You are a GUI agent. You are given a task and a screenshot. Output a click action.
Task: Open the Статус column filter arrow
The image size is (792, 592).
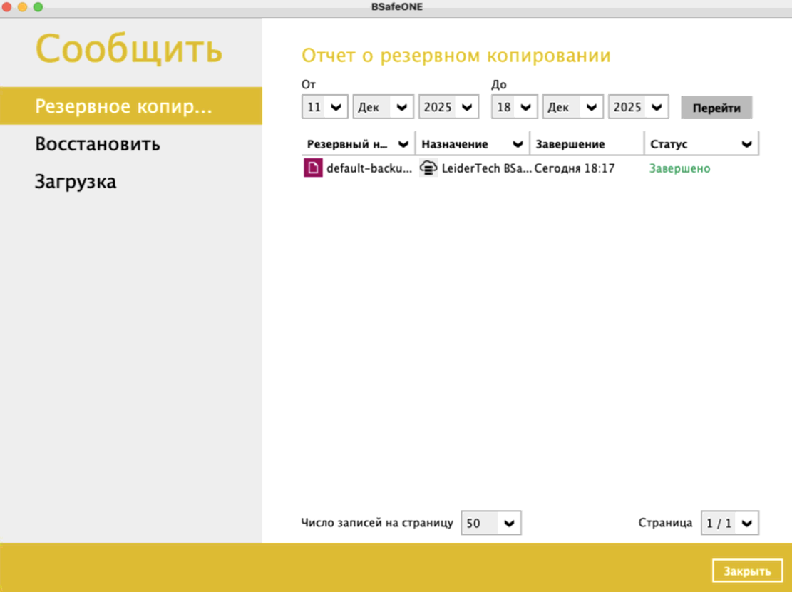tap(747, 144)
